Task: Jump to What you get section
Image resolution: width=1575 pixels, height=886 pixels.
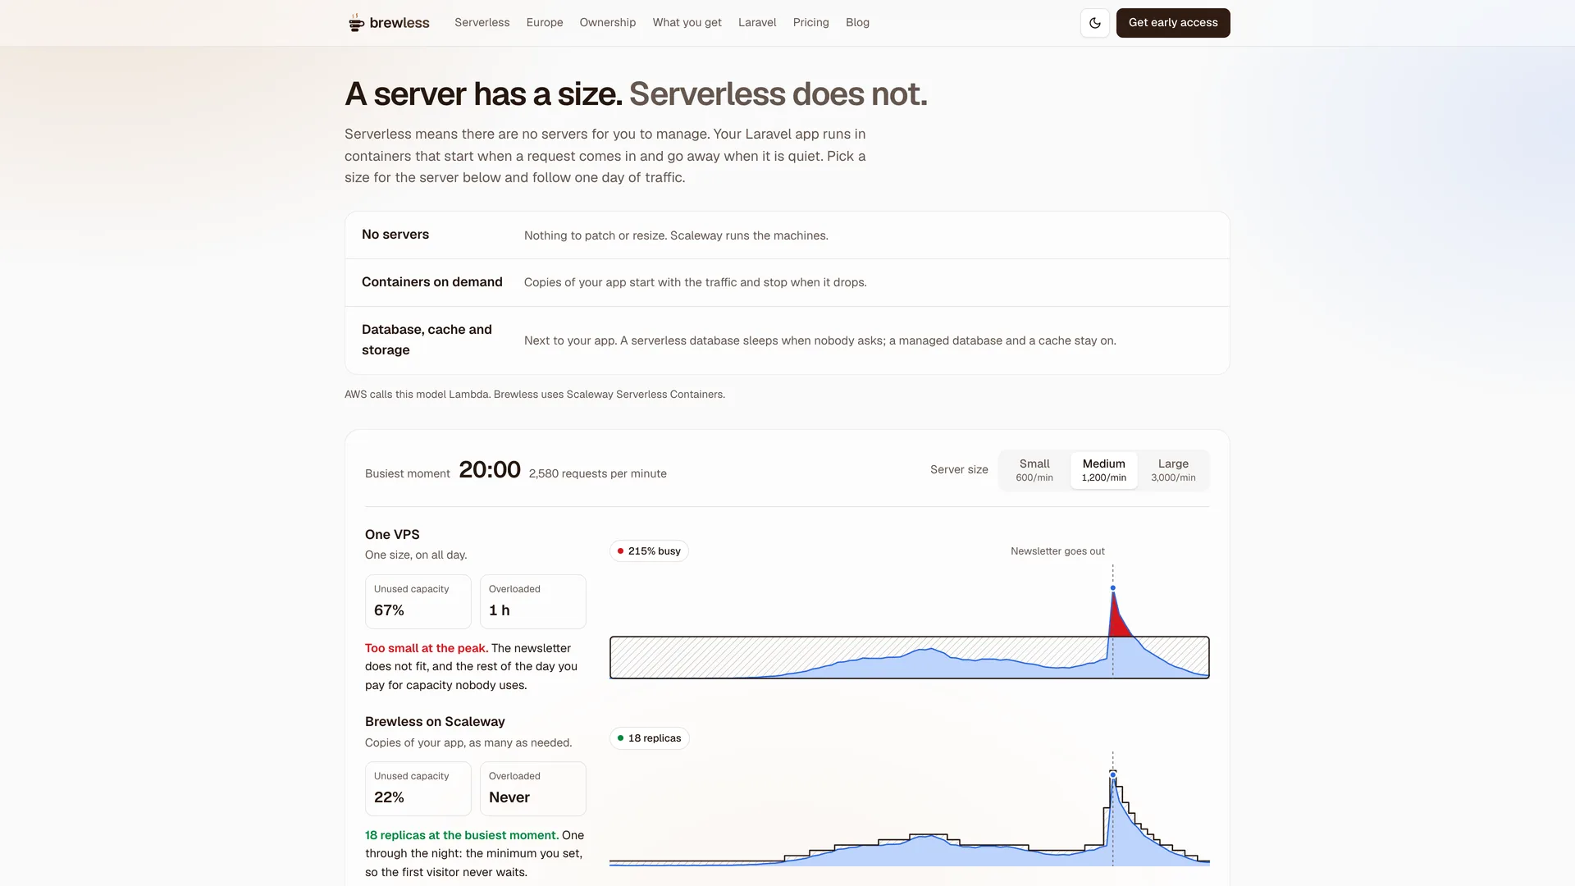Action: [687, 23]
